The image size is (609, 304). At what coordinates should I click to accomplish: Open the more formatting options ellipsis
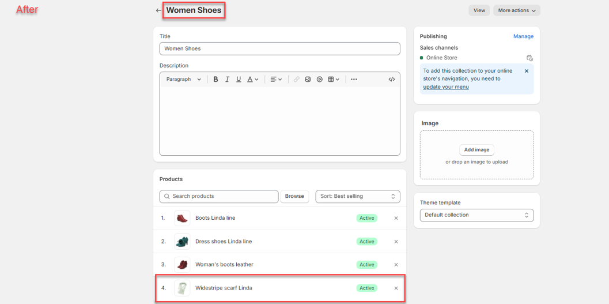[354, 80]
